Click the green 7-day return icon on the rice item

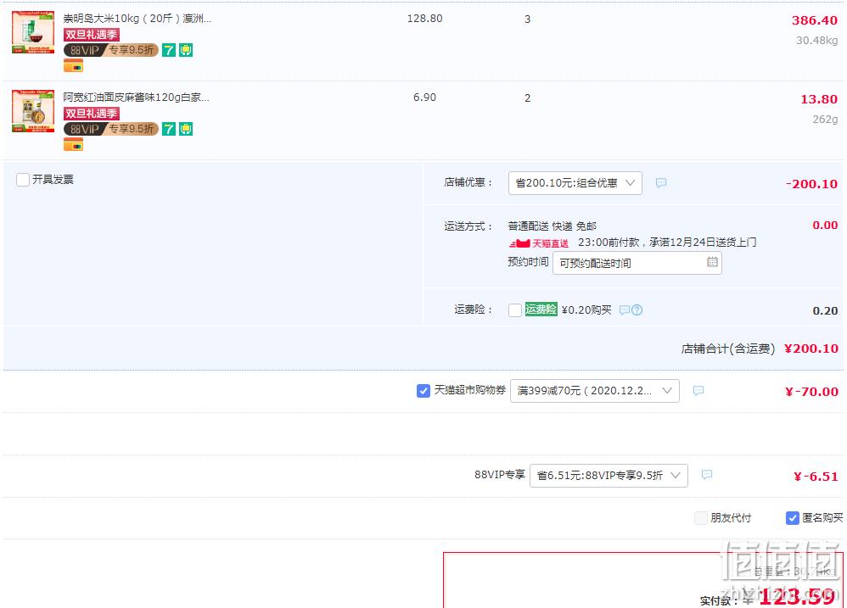coord(169,50)
